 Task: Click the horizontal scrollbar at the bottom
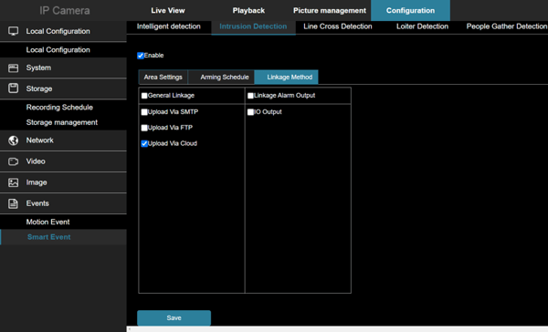coord(337,329)
